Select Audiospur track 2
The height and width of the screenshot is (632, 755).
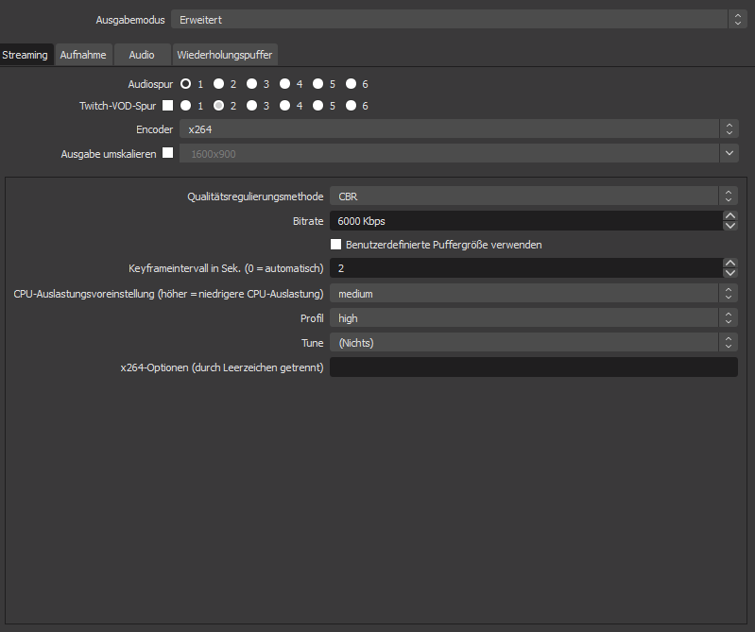218,84
